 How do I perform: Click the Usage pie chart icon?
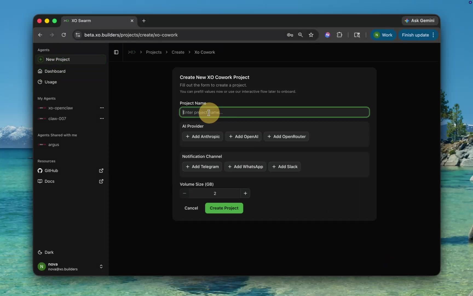point(40,82)
